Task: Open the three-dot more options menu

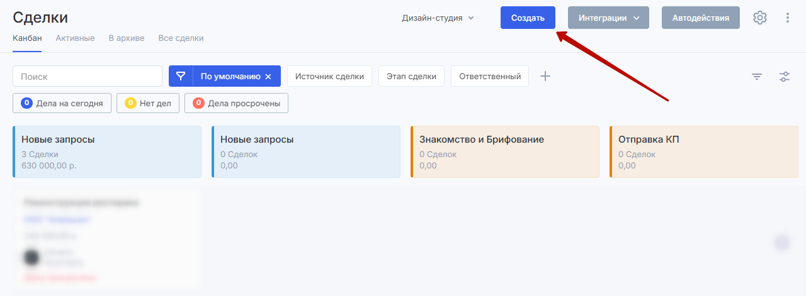Action: (x=787, y=18)
